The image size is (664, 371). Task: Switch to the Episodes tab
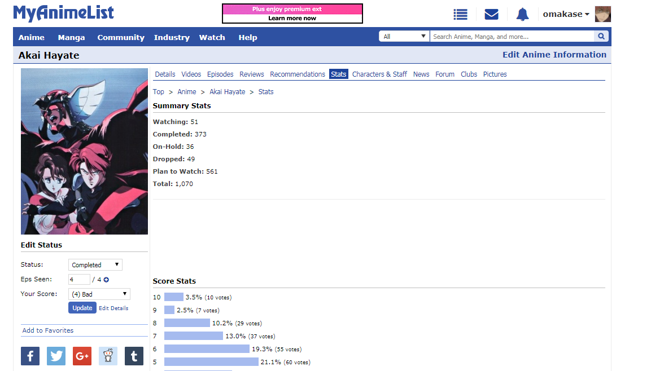coord(220,74)
